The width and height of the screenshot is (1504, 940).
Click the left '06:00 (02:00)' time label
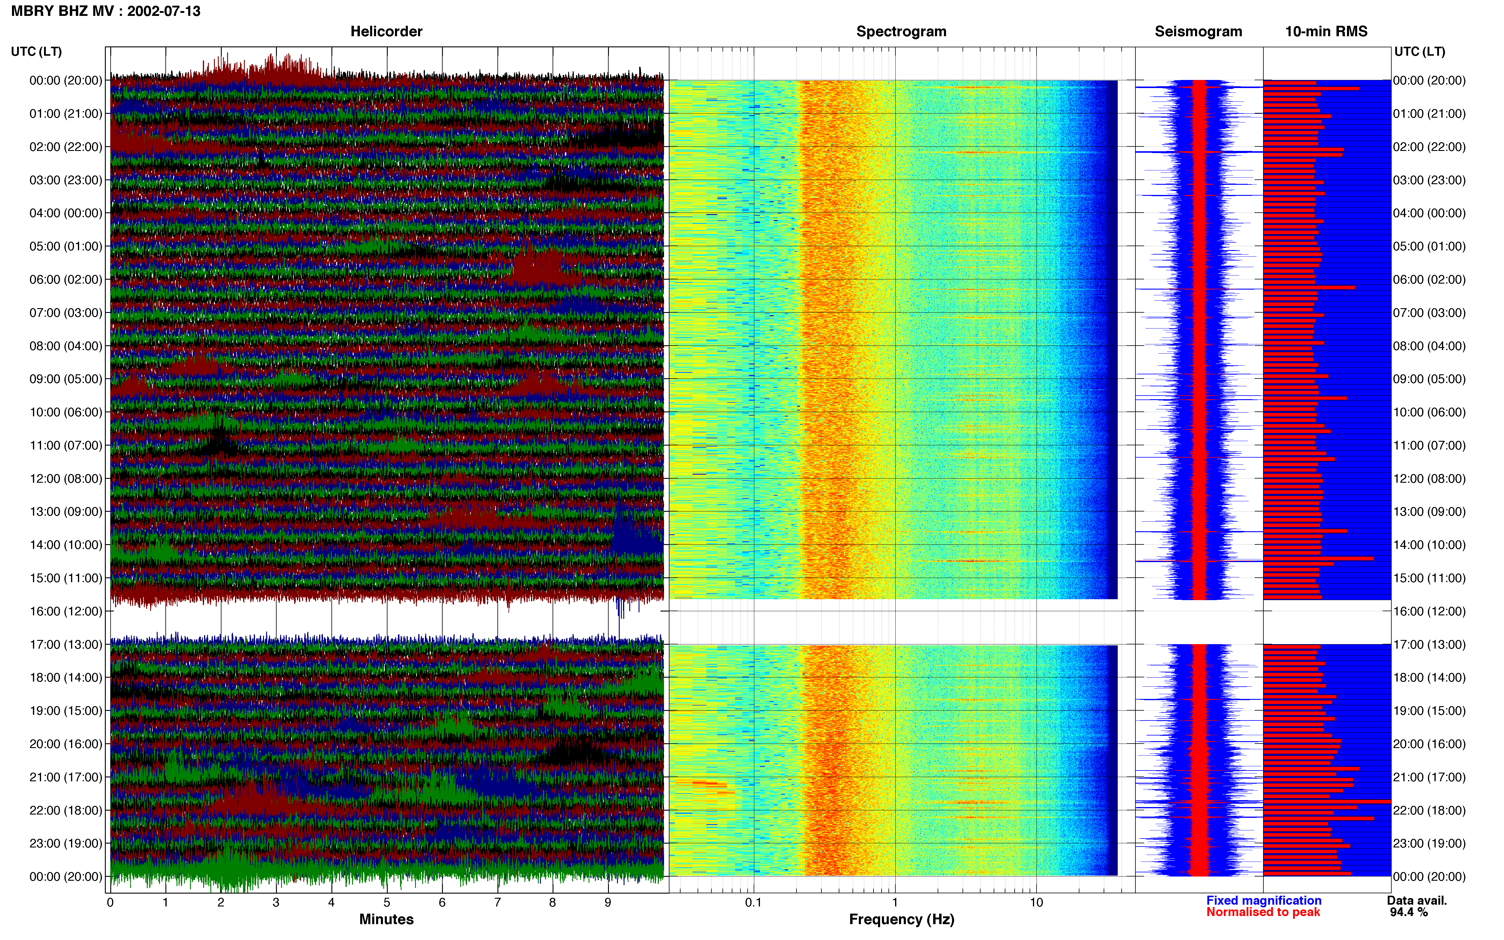[66, 280]
